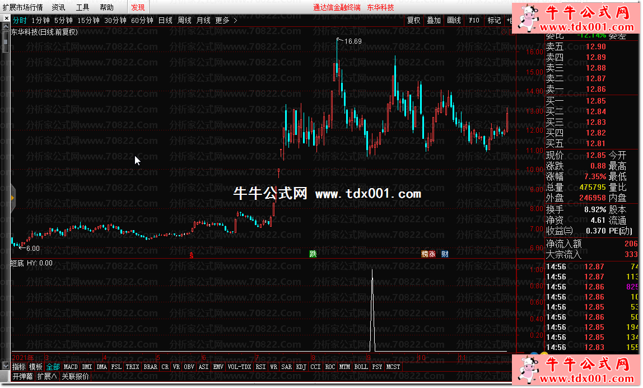Image resolution: width=643 pixels, height=388 pixels.
Task: Open the 资讯 menu
Action: (58, 7)
